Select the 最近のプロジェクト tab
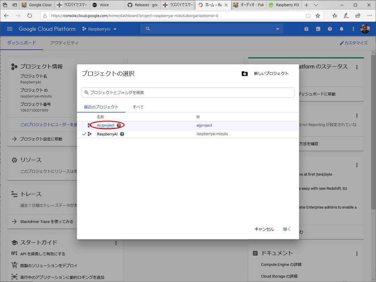Viewport: 376px width, 282px height. click(x=101, y=107)
